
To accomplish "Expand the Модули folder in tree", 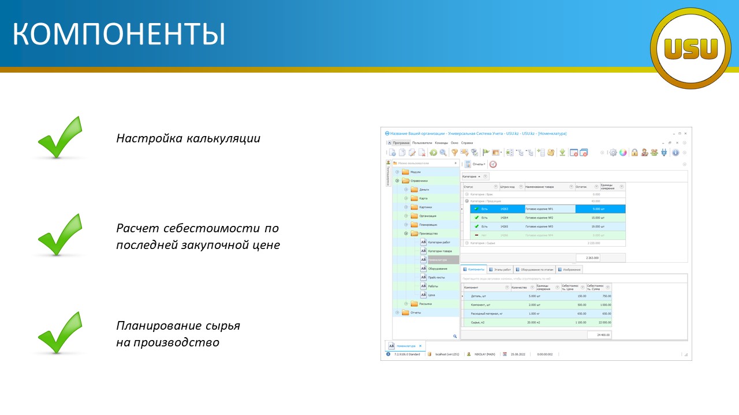I will click(397, 172).
